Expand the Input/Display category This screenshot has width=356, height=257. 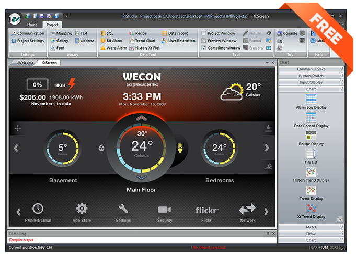[x=311, y=82]
